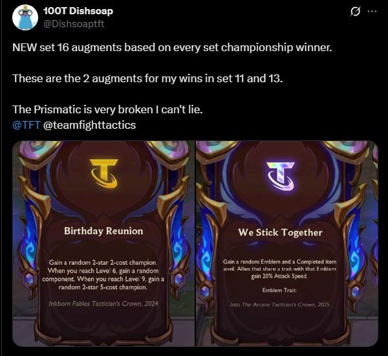This screenshot has width=388, height=356.
Task: Click the 100T Dishsoap profile avatar
Action: pyautogui.click(x=25, y=17)
